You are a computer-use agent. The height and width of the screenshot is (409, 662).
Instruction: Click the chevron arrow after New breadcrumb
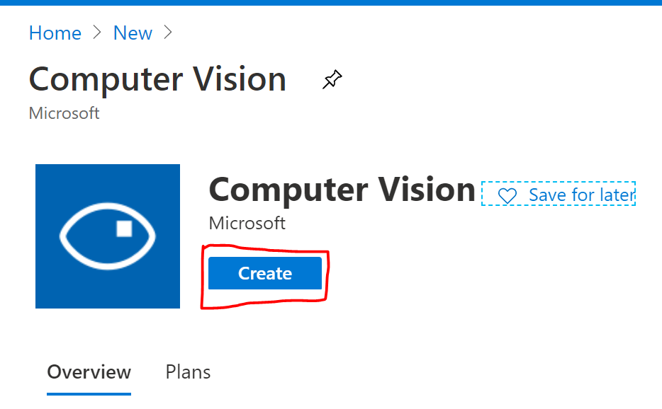(168, 32)
